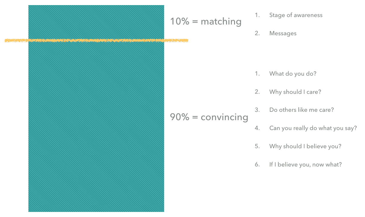365x217 pixels.
Task: Select "Do others like me care?" text
Action: (301, 110)
